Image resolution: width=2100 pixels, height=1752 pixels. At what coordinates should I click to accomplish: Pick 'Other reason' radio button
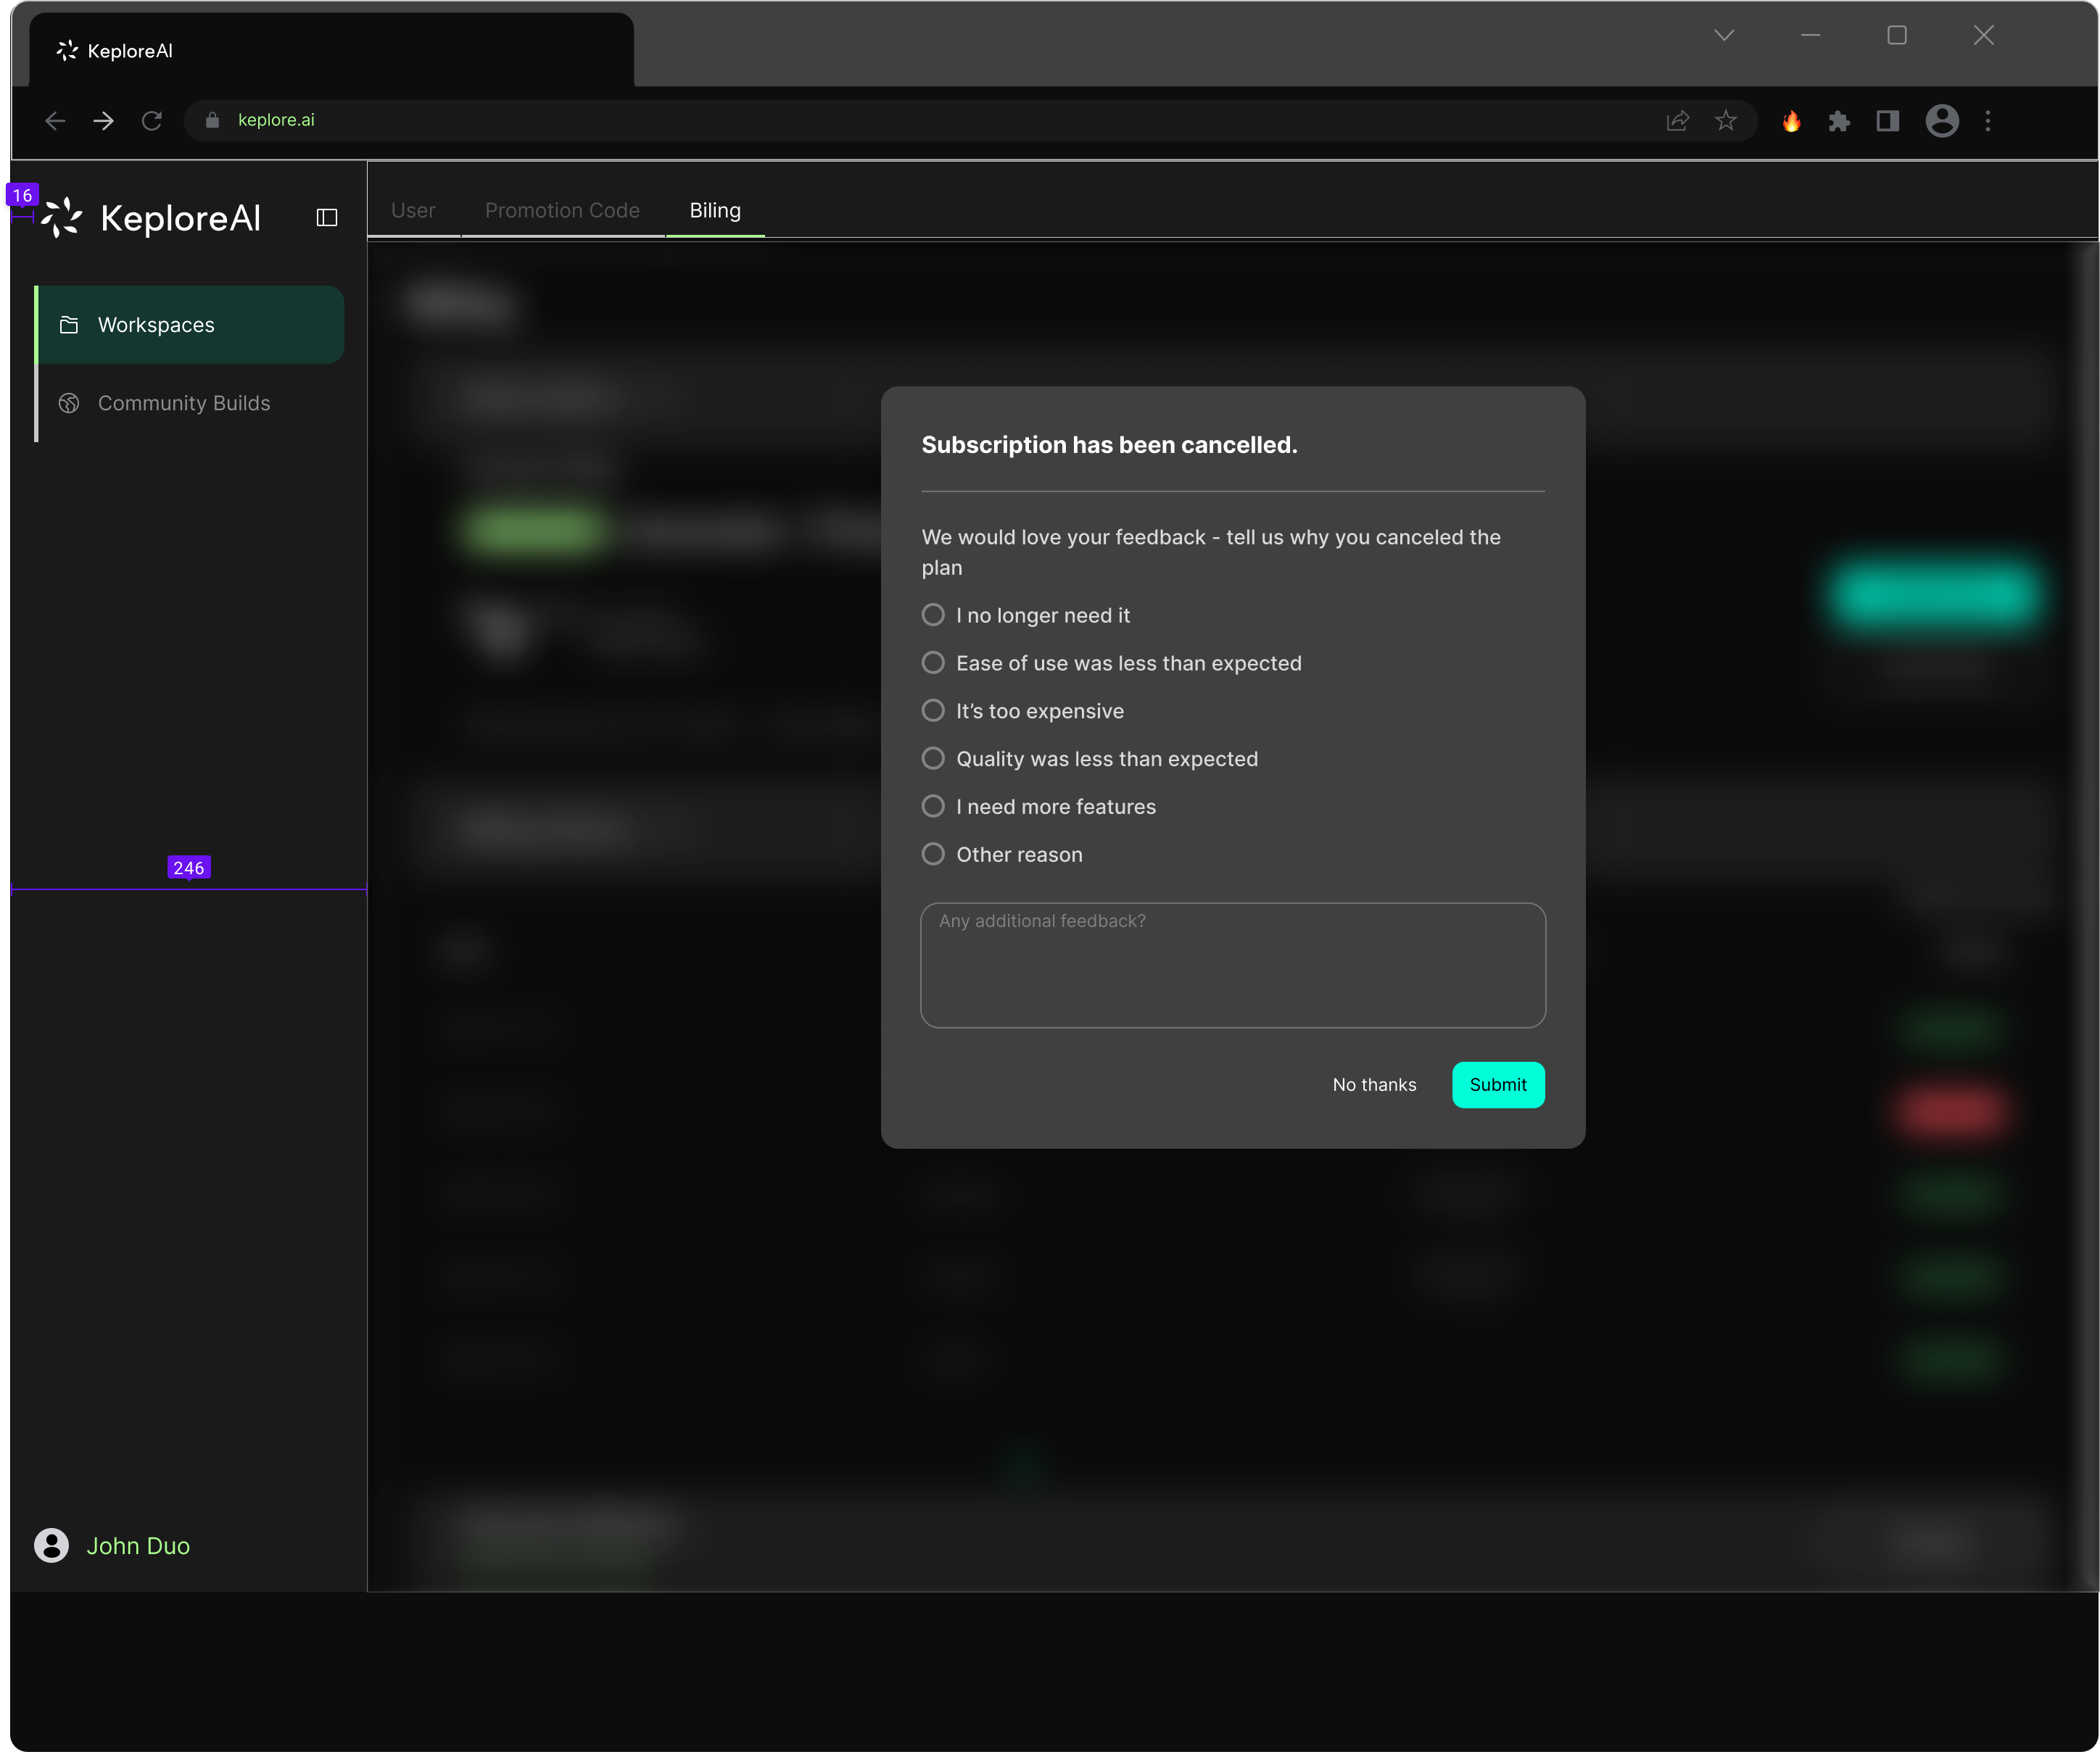pos(933,853)
